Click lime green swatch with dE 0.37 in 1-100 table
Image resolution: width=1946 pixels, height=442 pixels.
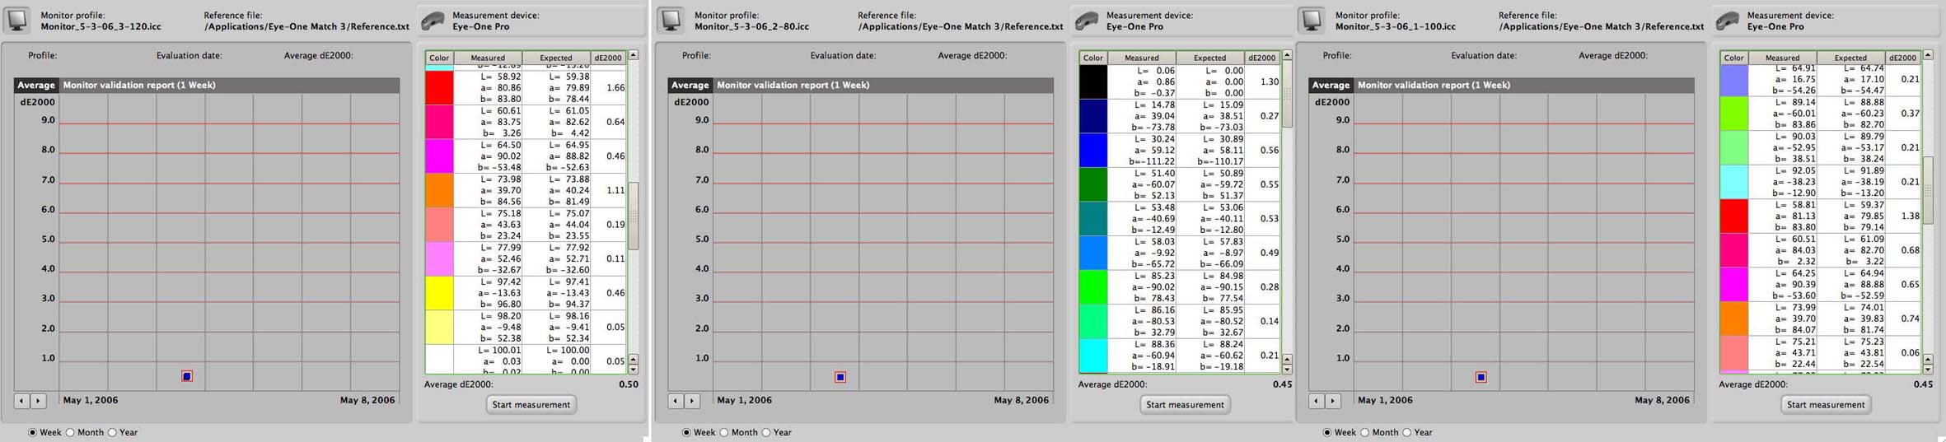click(x=1734, y=114)
